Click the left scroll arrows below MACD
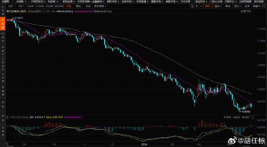Viewport: 267px width, 147px height. click(7, 144)
